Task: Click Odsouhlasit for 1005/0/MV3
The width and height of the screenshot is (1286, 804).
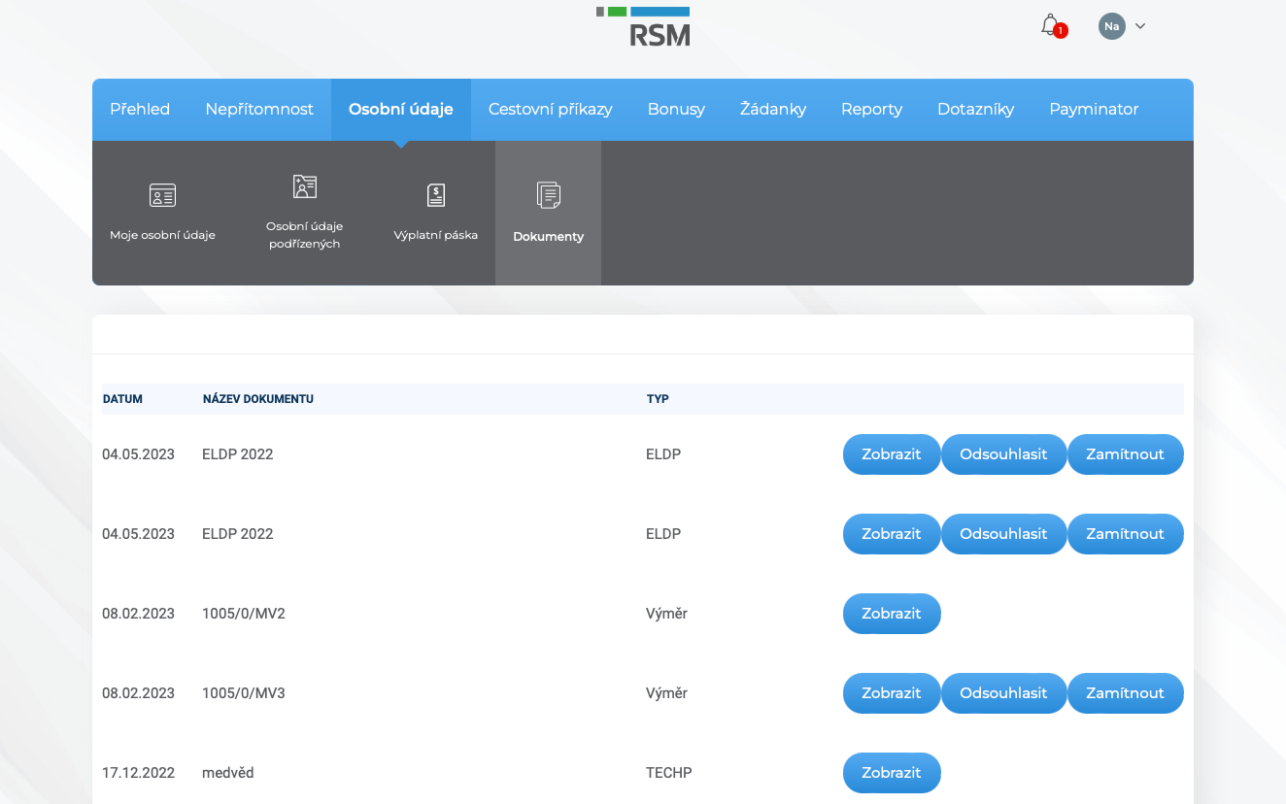Action: tap(1003, 693)
